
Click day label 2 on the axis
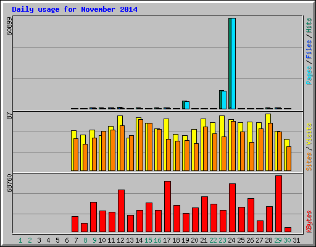coord(30,240)
